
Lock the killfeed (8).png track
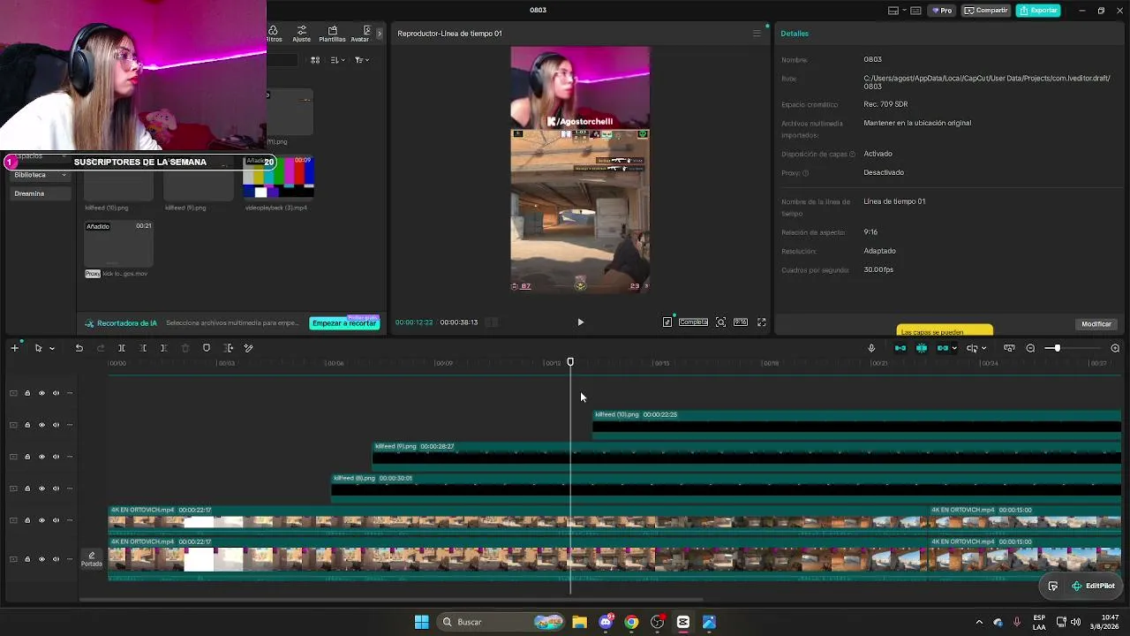(27, 488)
